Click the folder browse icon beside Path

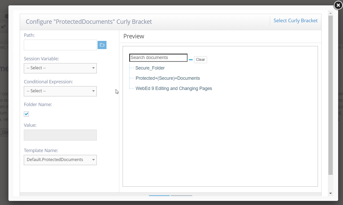coord(102,45)
